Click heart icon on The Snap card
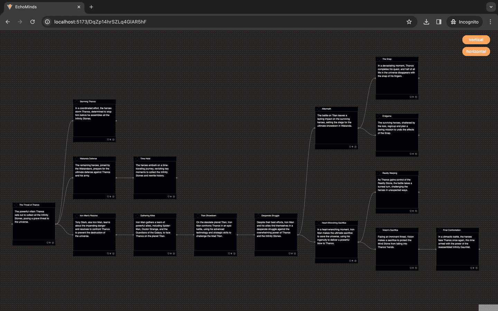 (411, 97)
